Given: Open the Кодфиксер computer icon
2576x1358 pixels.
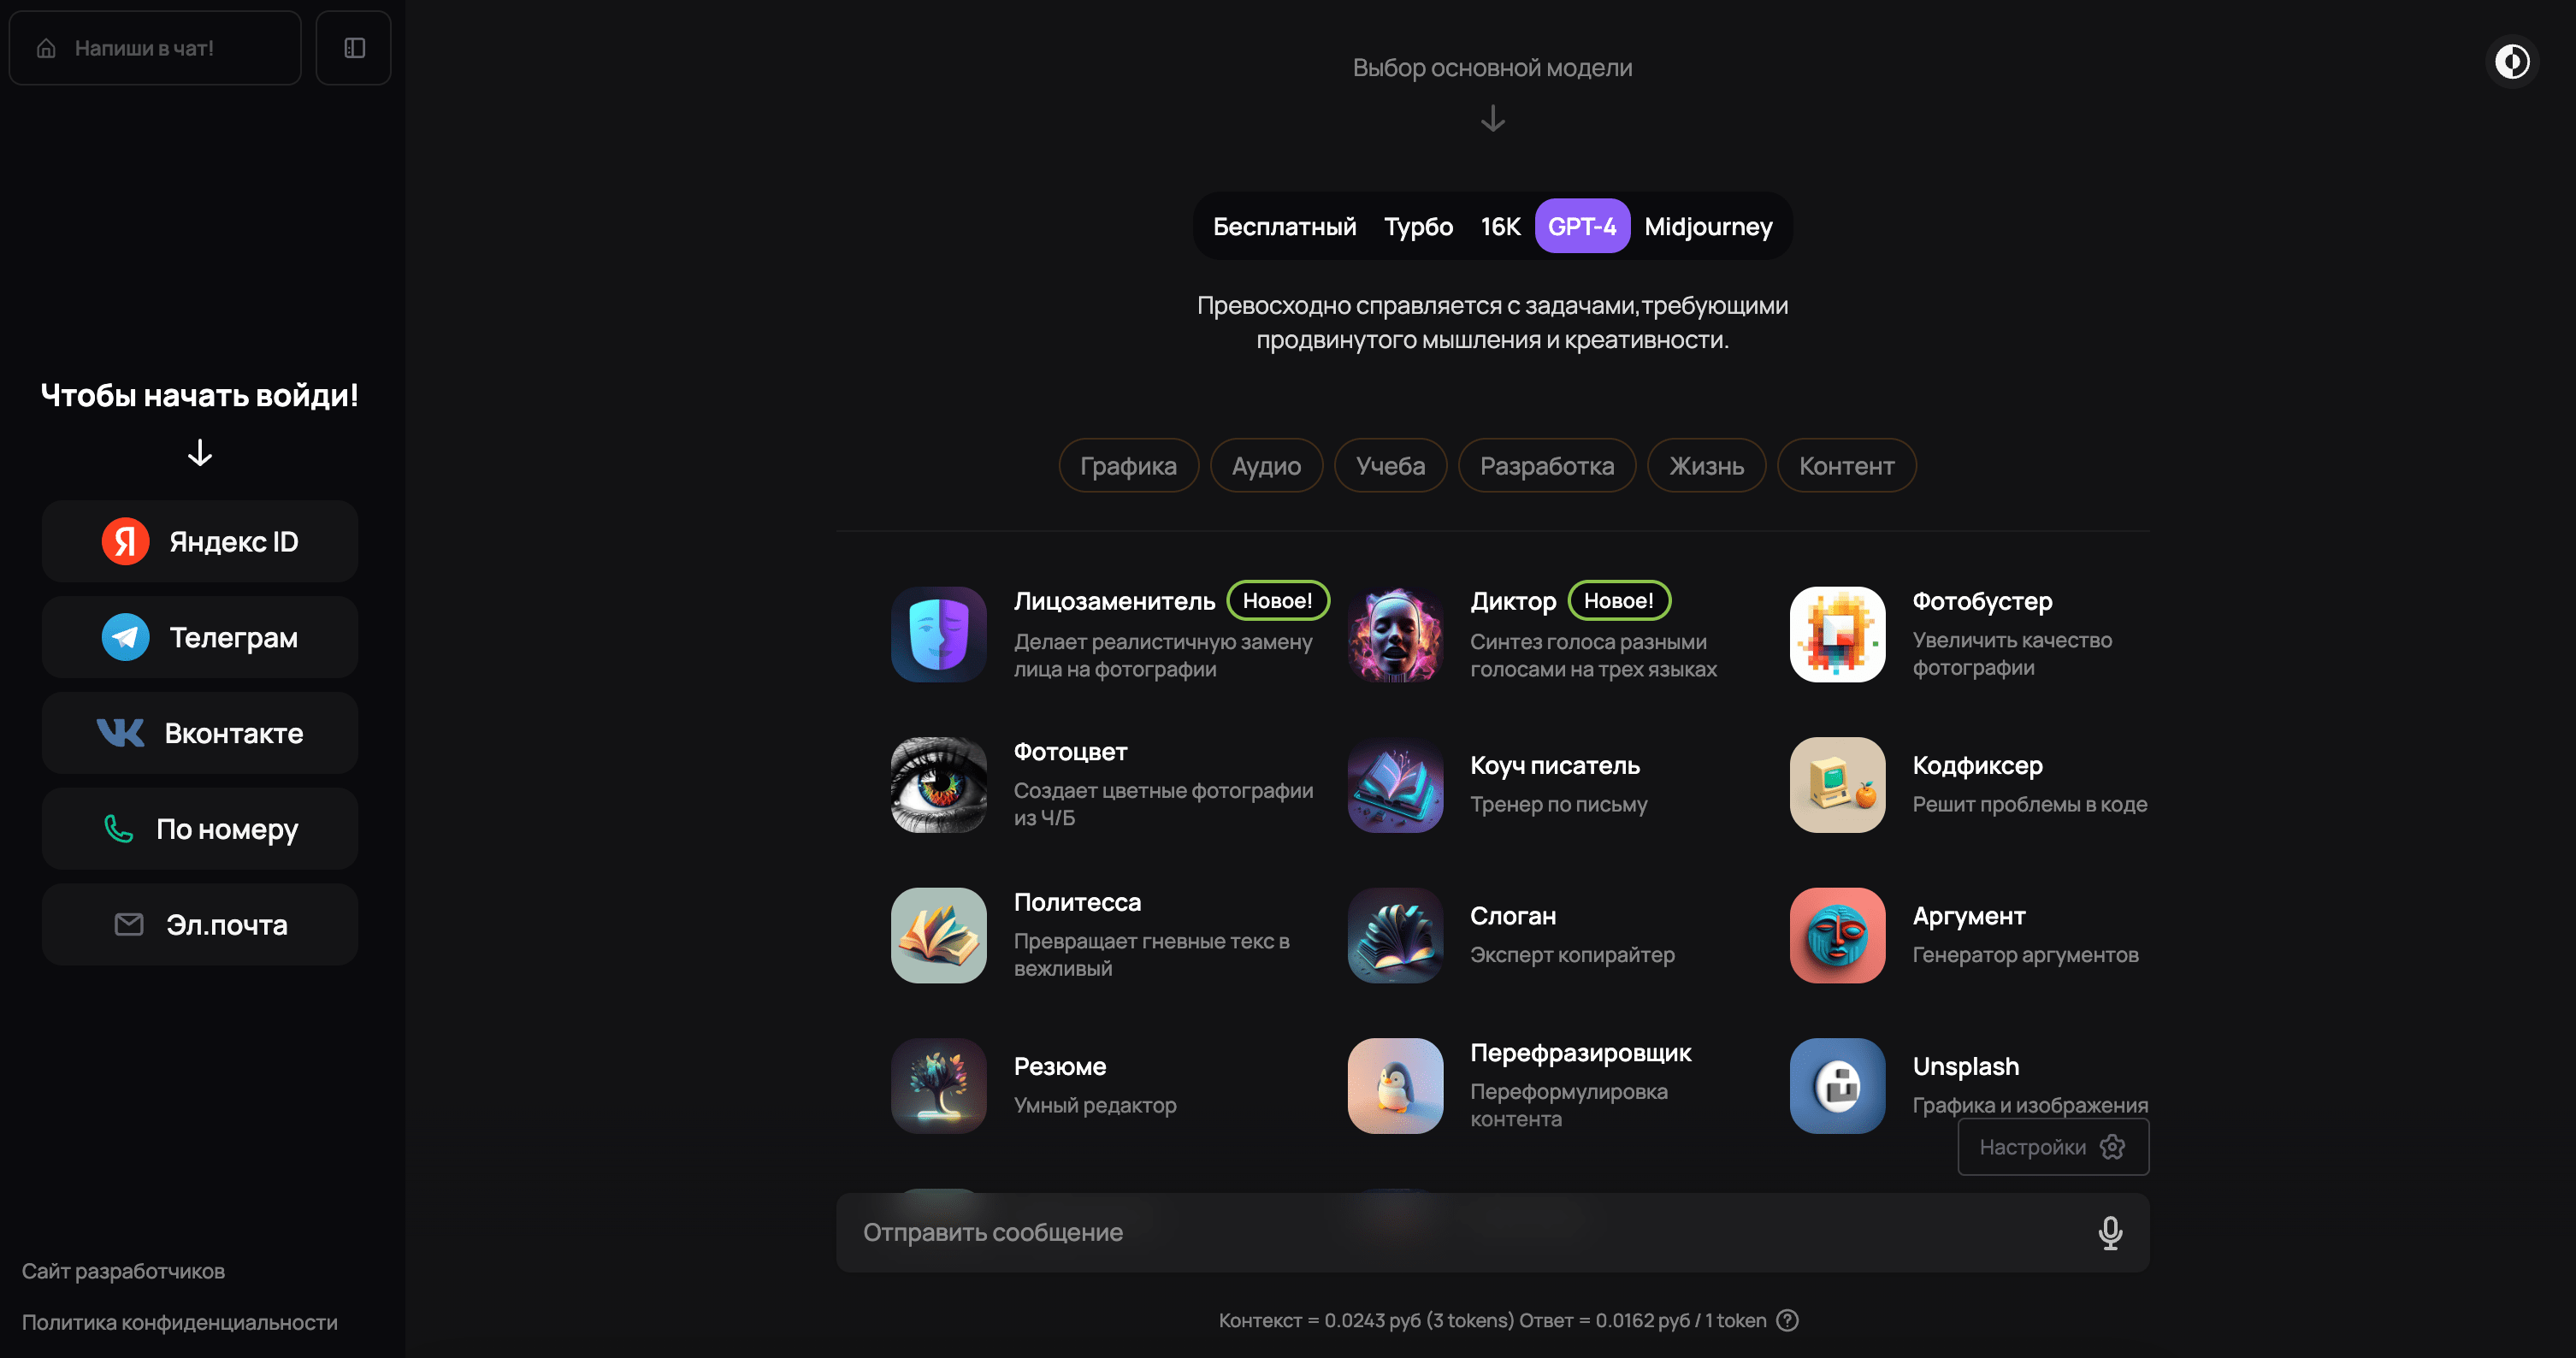Looking at the screenshot, I should click(x=1837, y=785).
